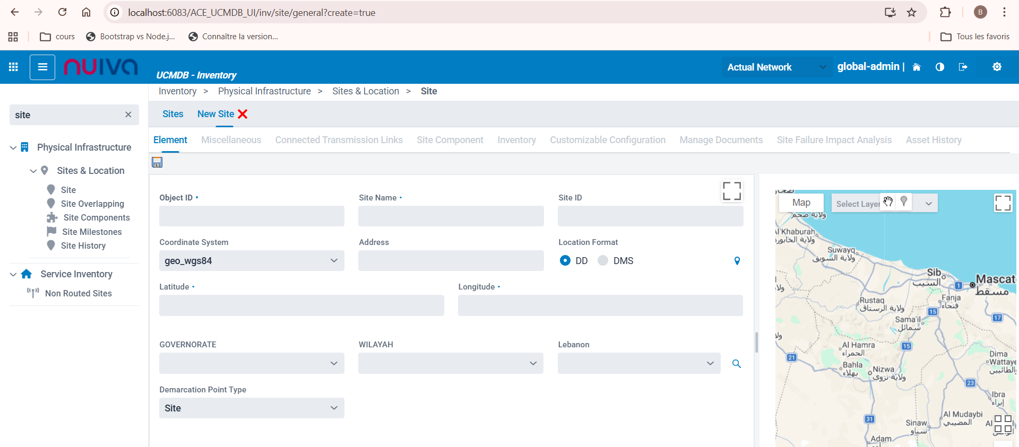Toggle the hamburger sidebar menu
This screenshot has width=1019, height=447.
click(42, 67)
